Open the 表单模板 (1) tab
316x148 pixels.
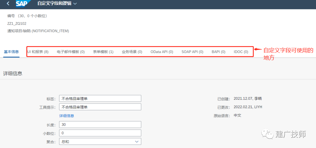pyautogui.click(x=103, y=52)
